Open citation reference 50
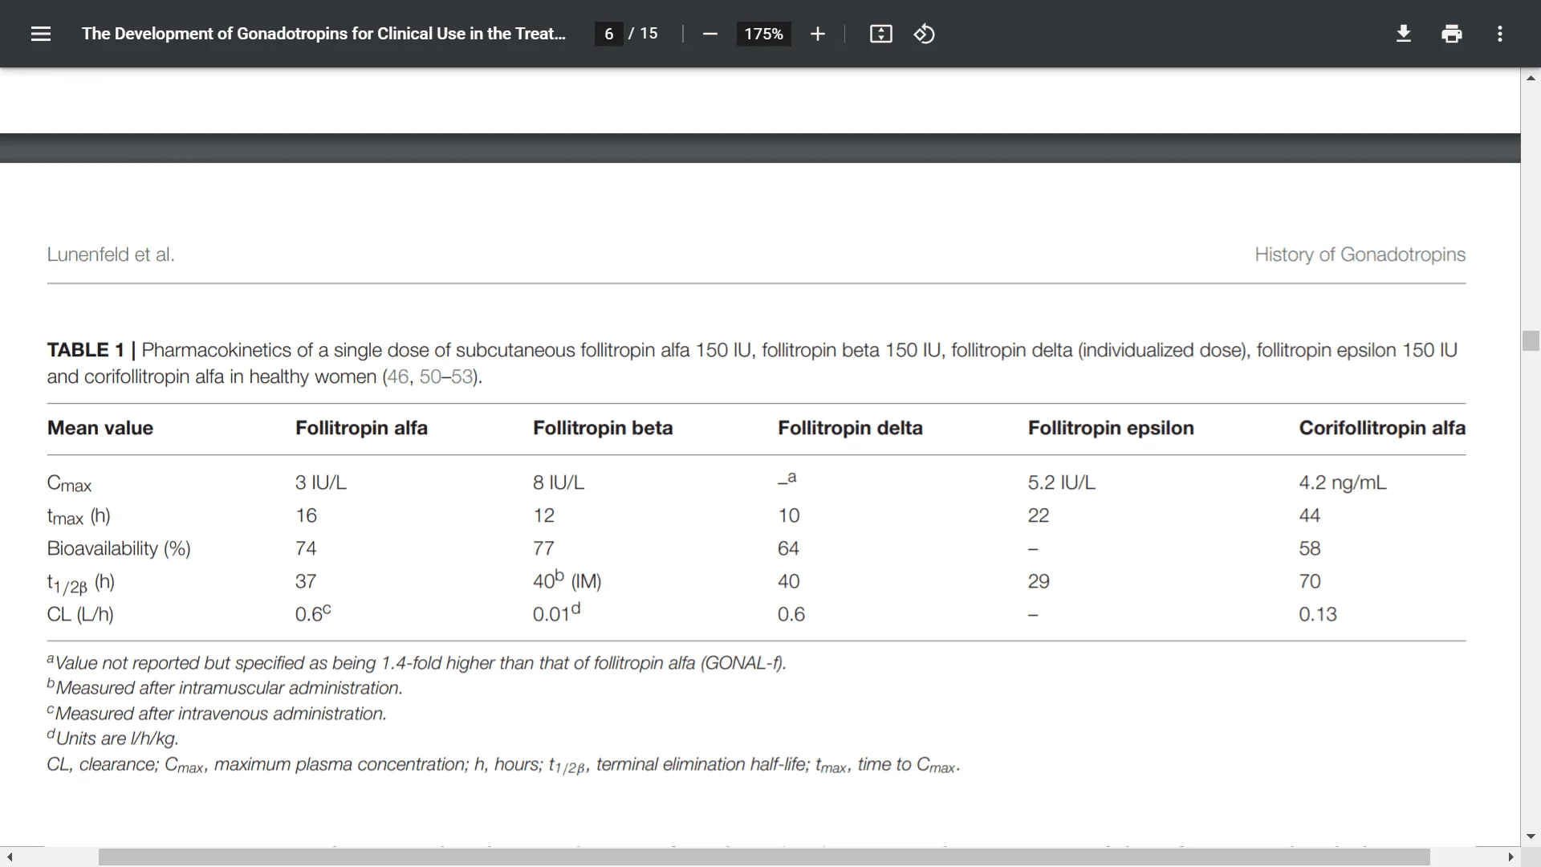Image resolution: width=1541 pixels, height=867 pixels. (x=430, y=377)
